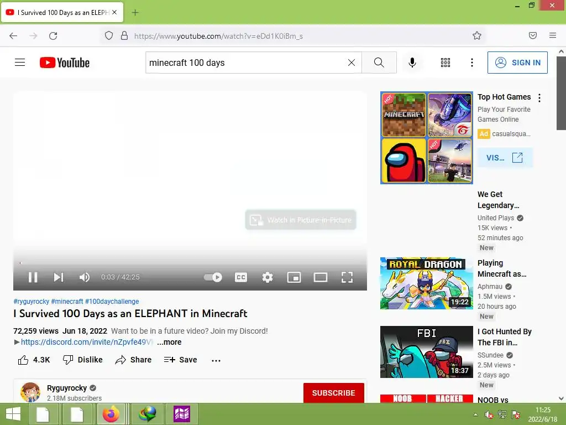Click the video progress bar
Viewport: 566px width, 425px height.
click(190, 263)
